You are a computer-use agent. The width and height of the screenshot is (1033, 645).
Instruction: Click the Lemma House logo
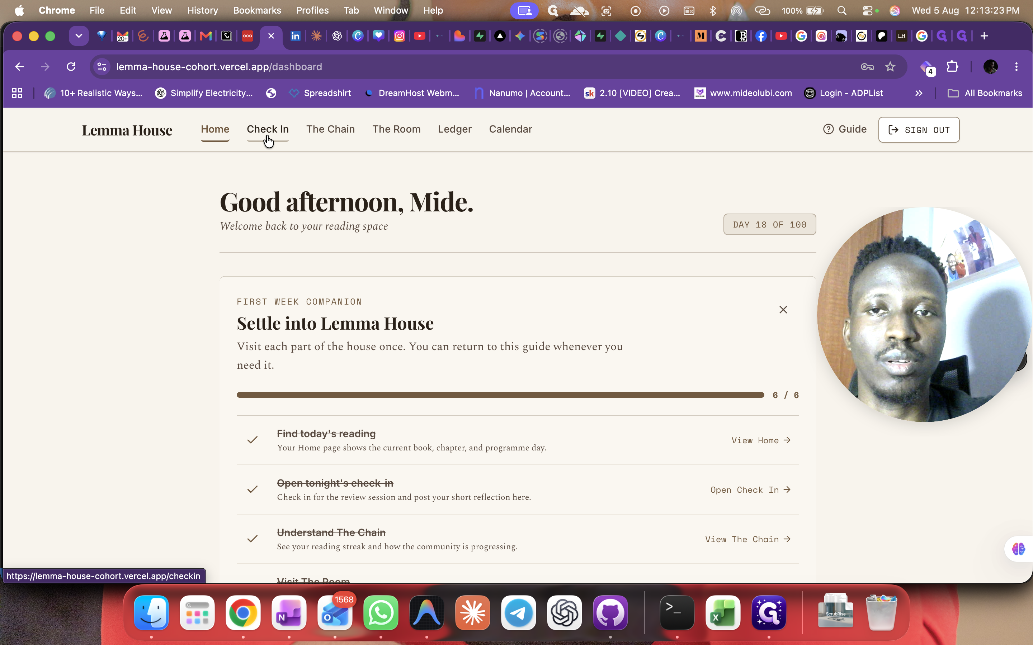[x=127, y=130]
